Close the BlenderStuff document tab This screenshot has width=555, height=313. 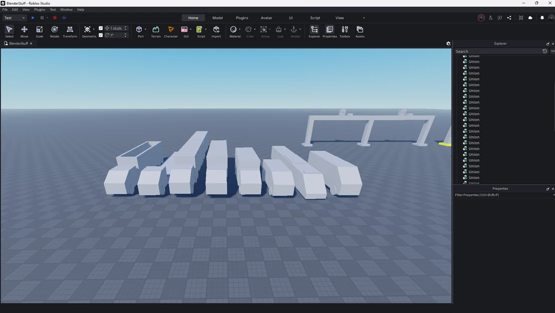31,44
